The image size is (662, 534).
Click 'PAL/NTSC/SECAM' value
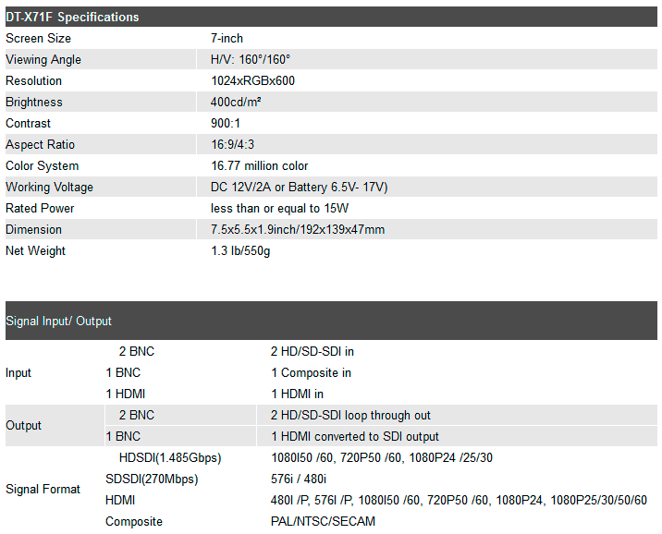(323, 522)
